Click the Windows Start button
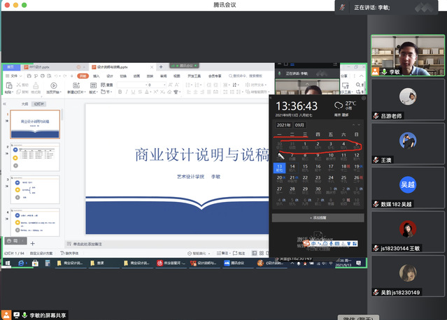This screenshot has width=447, height=320. tap(6, 263)
